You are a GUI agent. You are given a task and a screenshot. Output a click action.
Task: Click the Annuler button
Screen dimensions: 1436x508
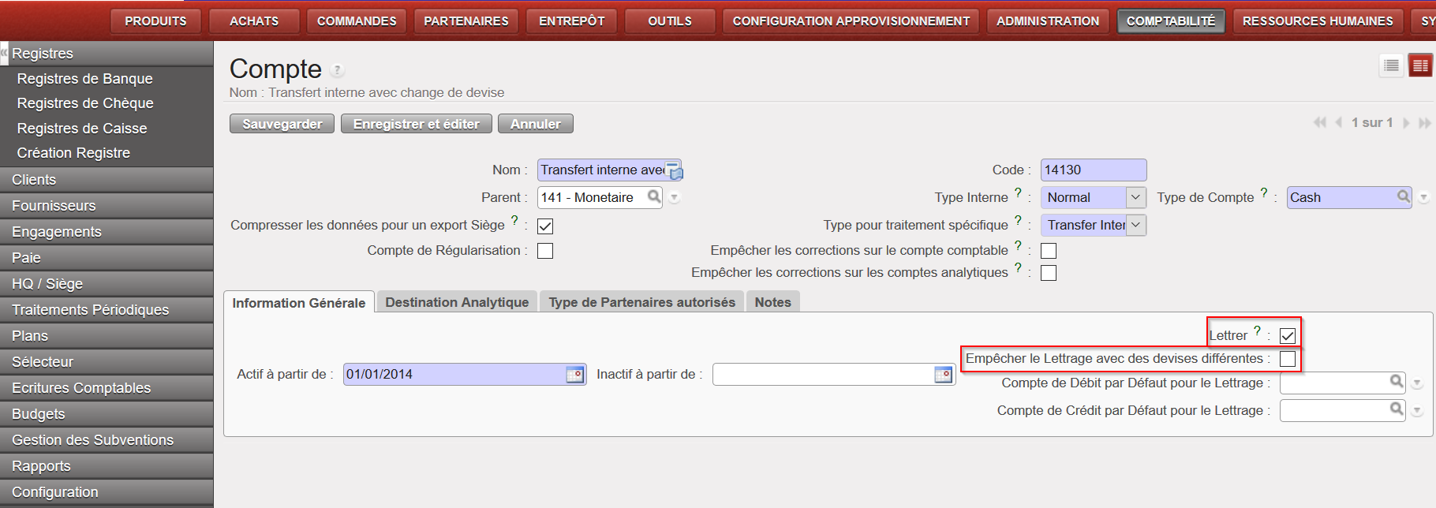pyautogui.click(x=535, y=124)
